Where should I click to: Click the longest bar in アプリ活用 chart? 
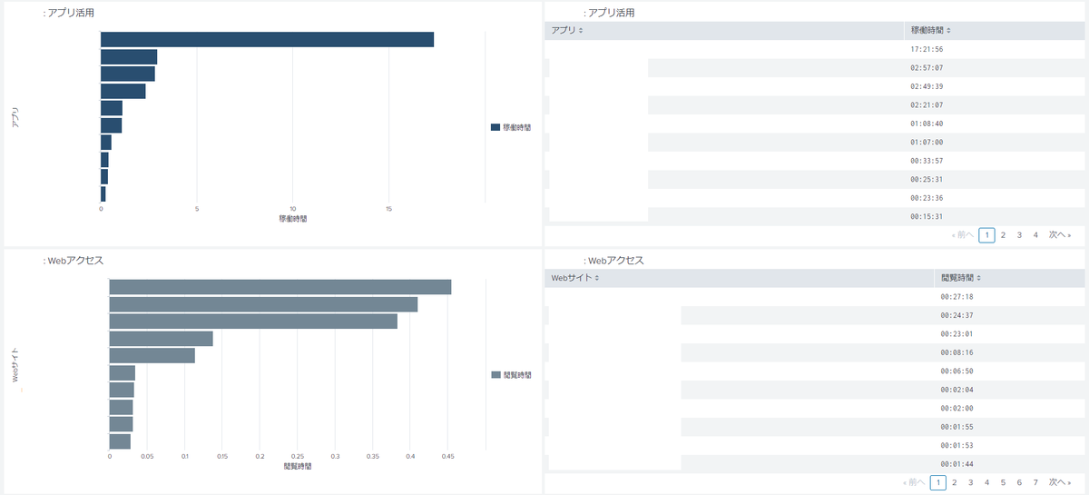click(x=267, y=39)
